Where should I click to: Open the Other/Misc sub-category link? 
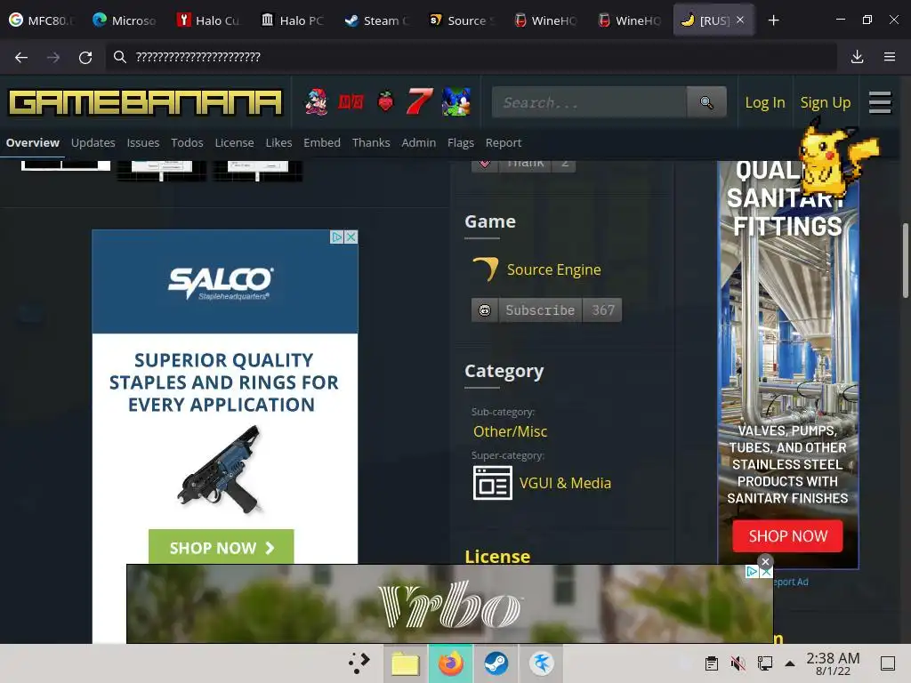pyautogui.click(x=510, y=431)
